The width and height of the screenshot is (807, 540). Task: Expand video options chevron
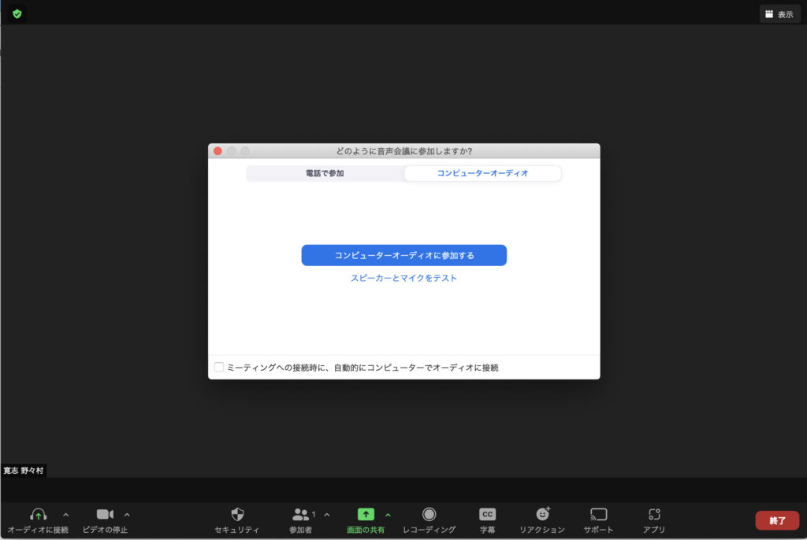pos(127,514)
